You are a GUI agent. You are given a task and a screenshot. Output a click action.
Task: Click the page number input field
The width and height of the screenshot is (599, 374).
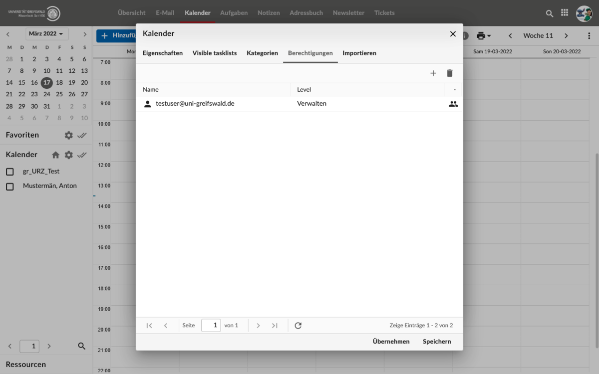[x=211, y=326]
